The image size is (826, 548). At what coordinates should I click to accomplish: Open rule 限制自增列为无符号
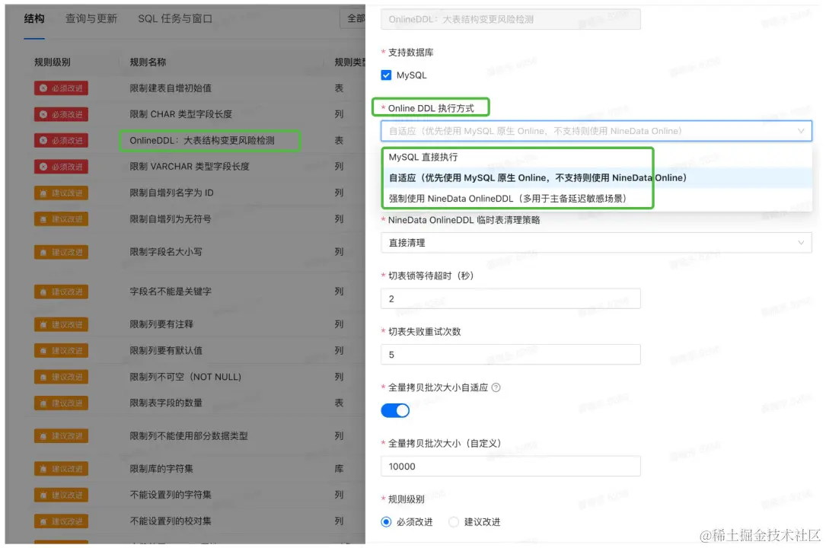tap(171, 219)
